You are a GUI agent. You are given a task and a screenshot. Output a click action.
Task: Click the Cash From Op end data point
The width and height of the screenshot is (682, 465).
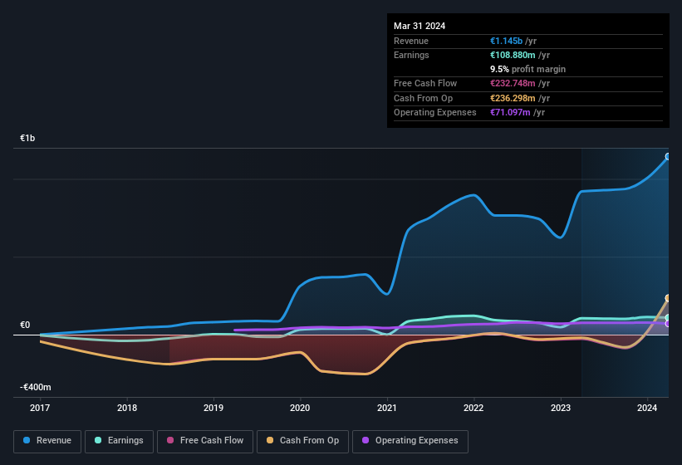(668, 298)
